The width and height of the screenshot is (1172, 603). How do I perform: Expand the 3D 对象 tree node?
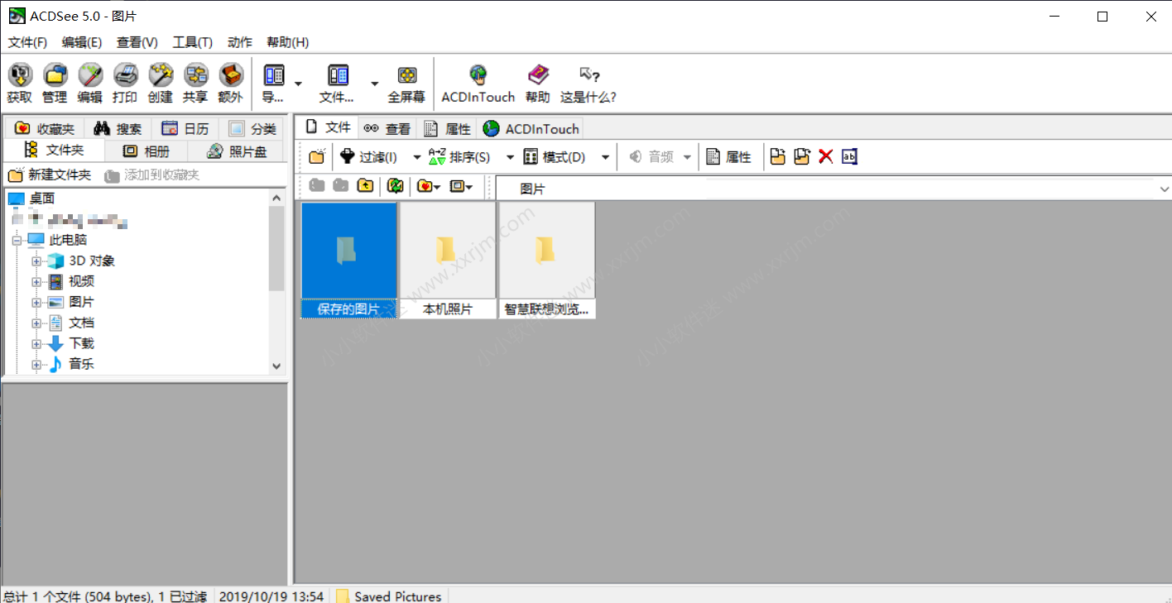coord(36,261)
